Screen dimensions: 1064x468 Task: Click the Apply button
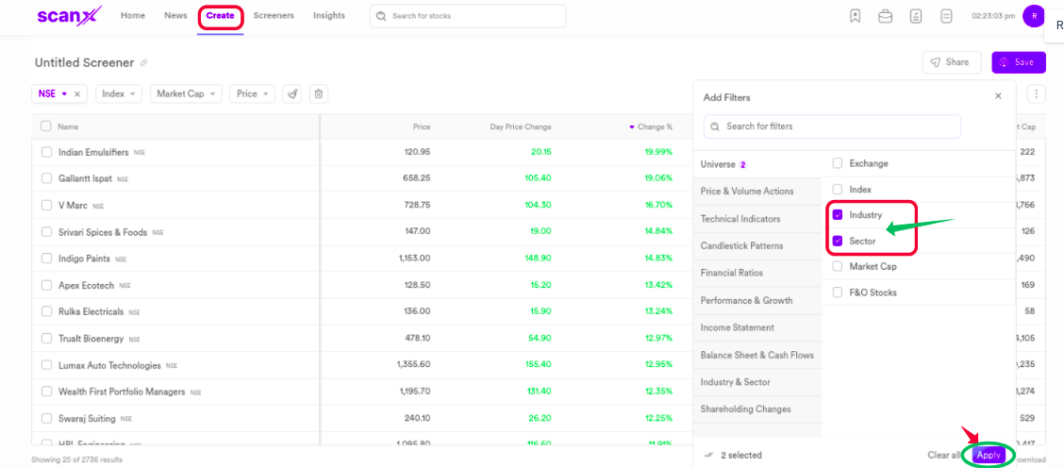pyautogui.click(x=989, y=455)
